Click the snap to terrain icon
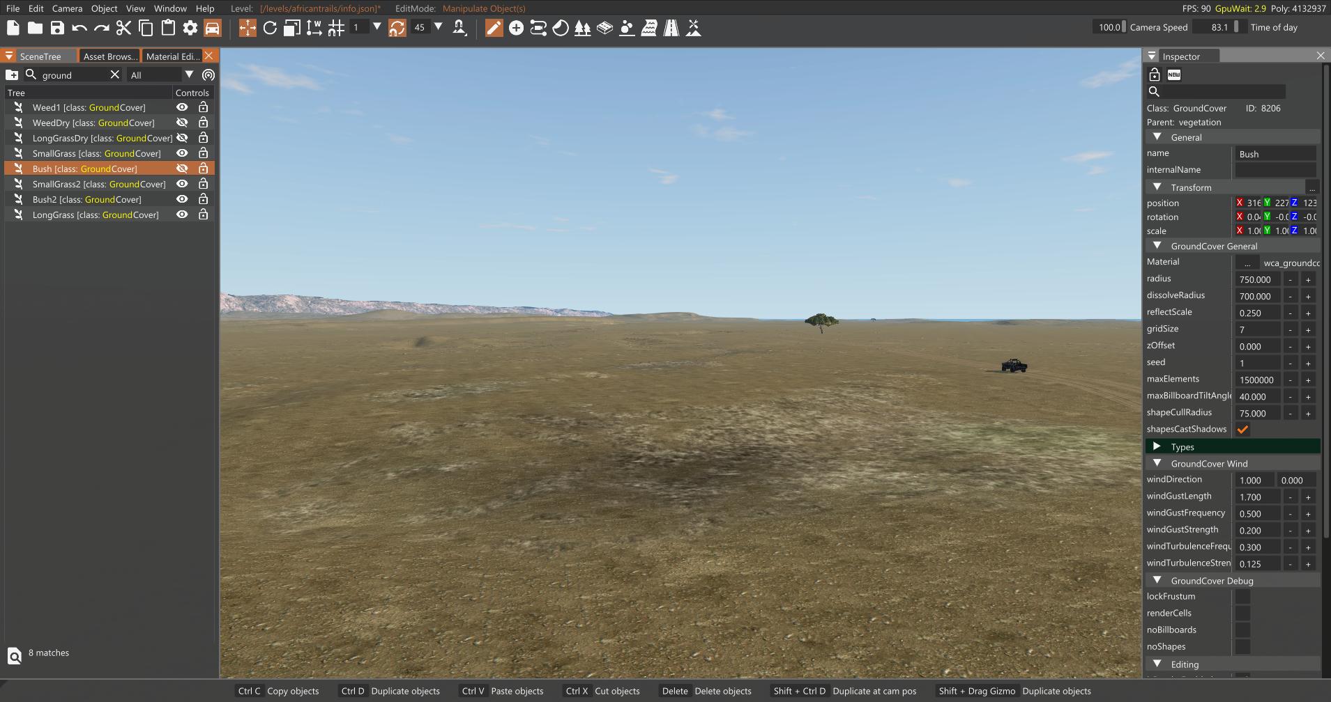The width and height of the screenshot is (1331, 702). tap(459, 28)
